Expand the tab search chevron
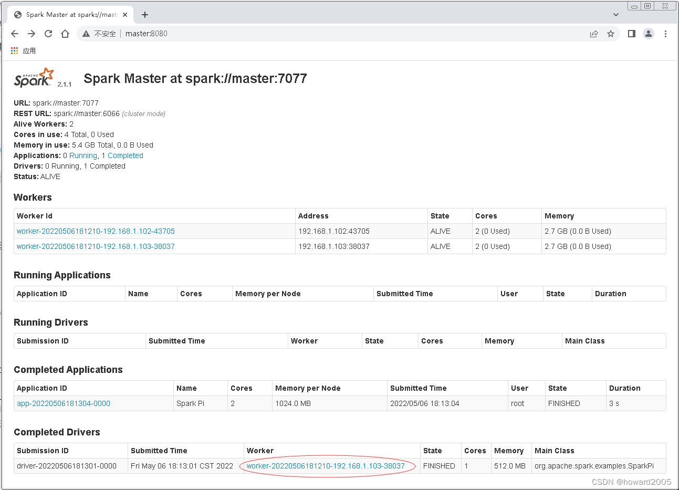Viewport: 679px width, 490px height. 616,15
